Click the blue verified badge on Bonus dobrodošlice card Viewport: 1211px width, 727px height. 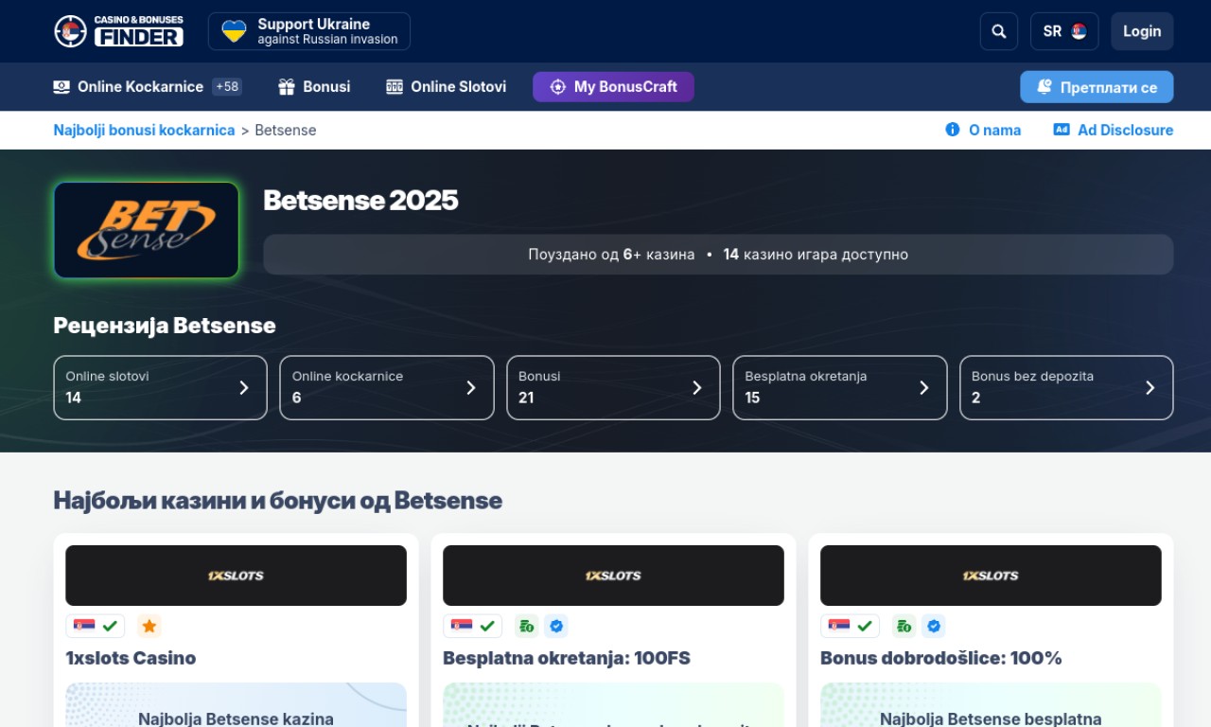(934, 626)
